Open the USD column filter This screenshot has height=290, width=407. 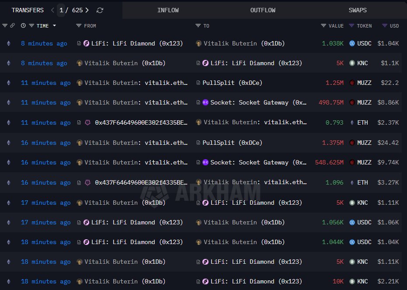point(385,25)
